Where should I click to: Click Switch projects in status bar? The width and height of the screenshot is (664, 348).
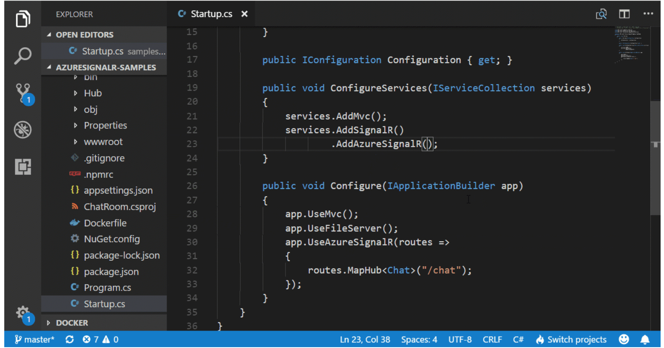tap(571, 339)
